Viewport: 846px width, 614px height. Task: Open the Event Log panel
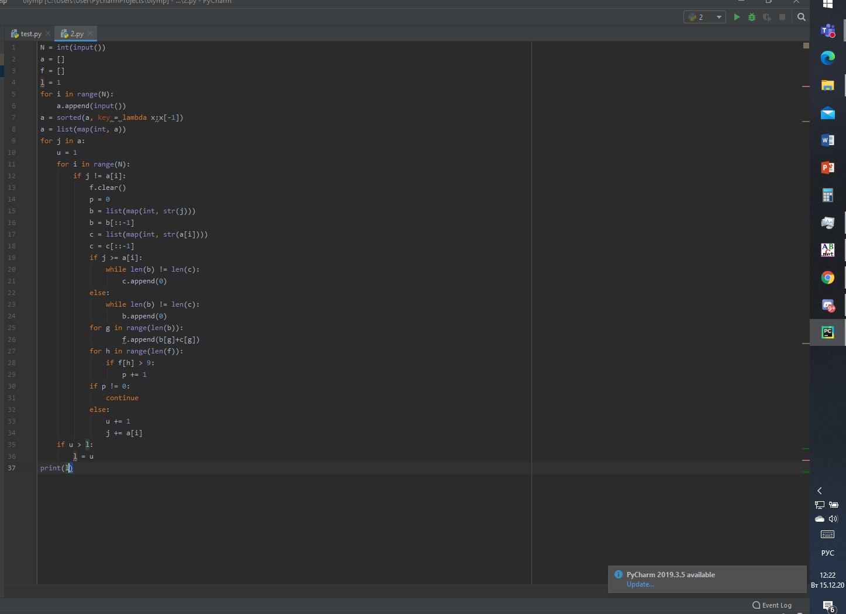pyautogui.click(x=772, y=605)
